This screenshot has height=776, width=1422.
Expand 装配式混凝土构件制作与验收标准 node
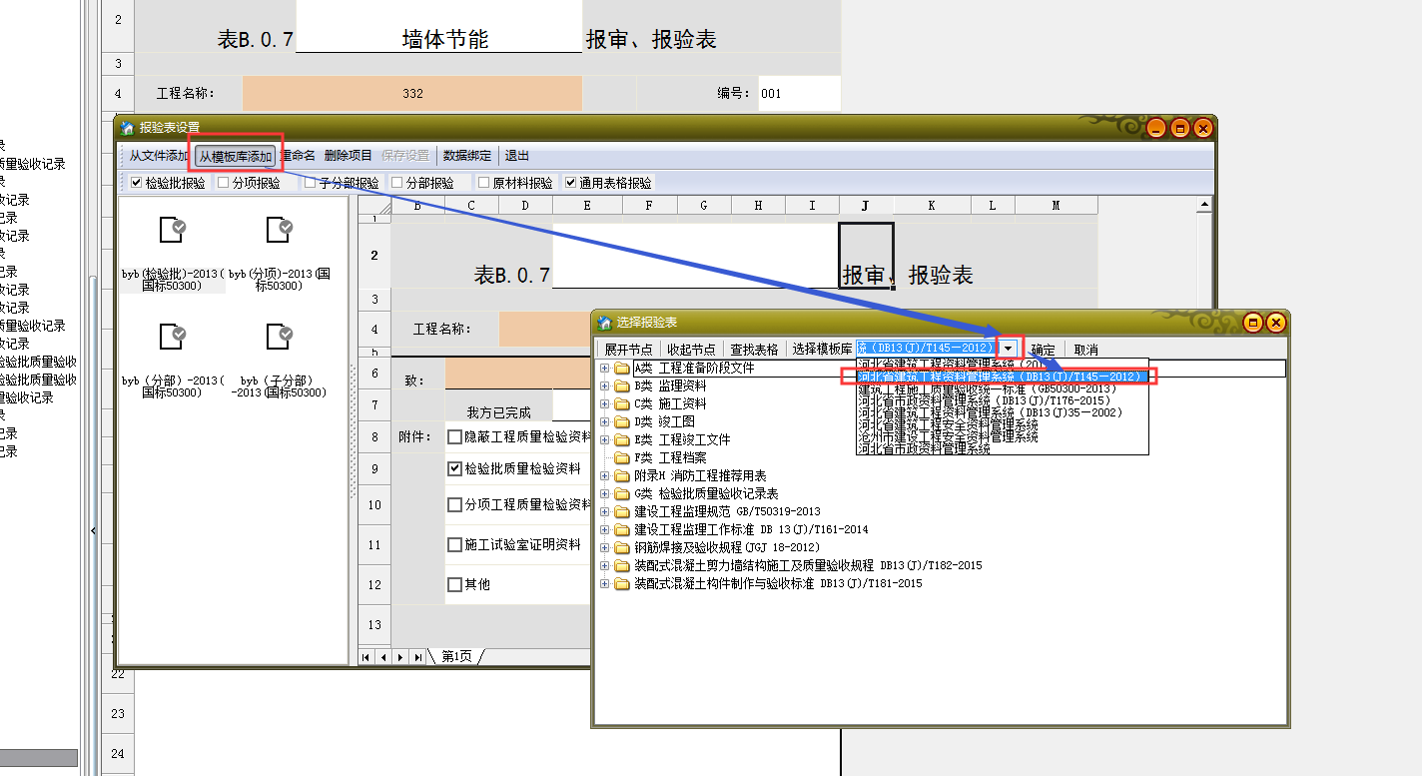point(605,584)
